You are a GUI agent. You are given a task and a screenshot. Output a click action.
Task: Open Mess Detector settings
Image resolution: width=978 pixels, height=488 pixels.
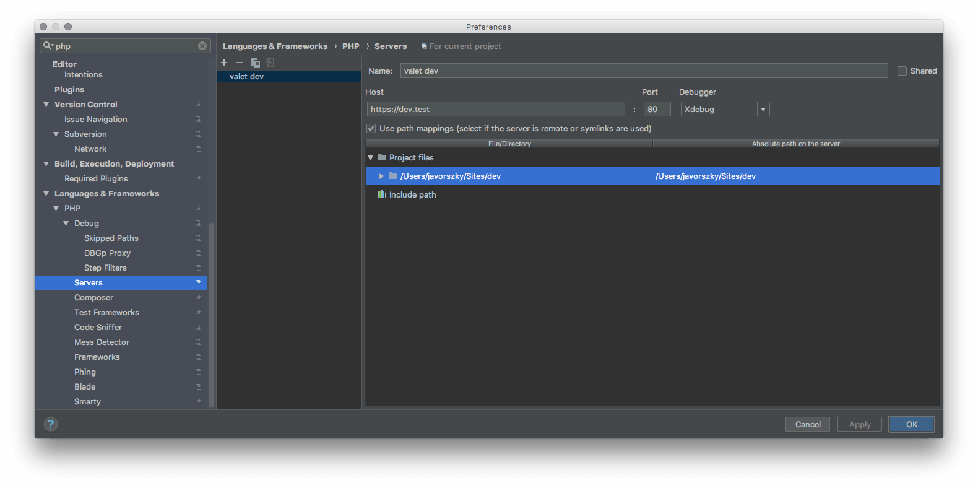tap(102, 342)
